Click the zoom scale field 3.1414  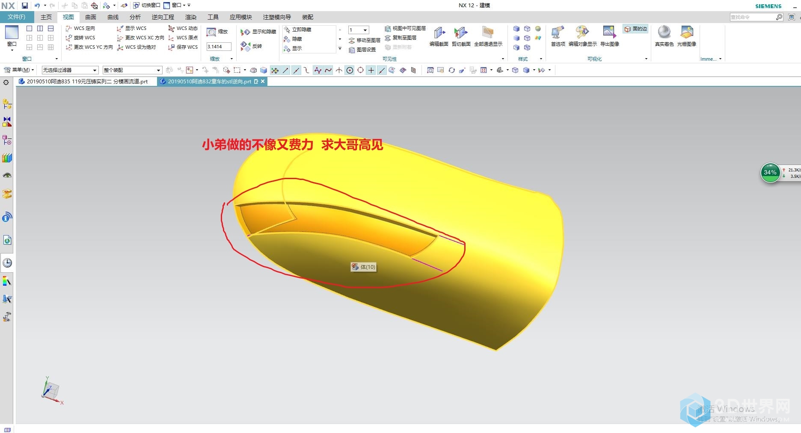[x=219, y=47]
